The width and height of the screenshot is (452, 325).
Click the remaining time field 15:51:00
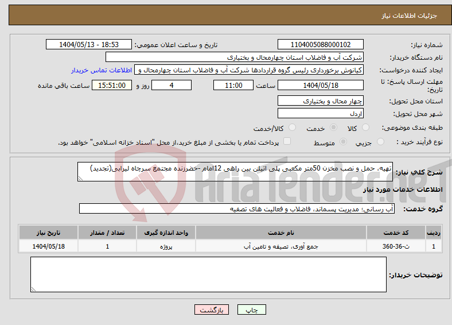pos(112,85)
